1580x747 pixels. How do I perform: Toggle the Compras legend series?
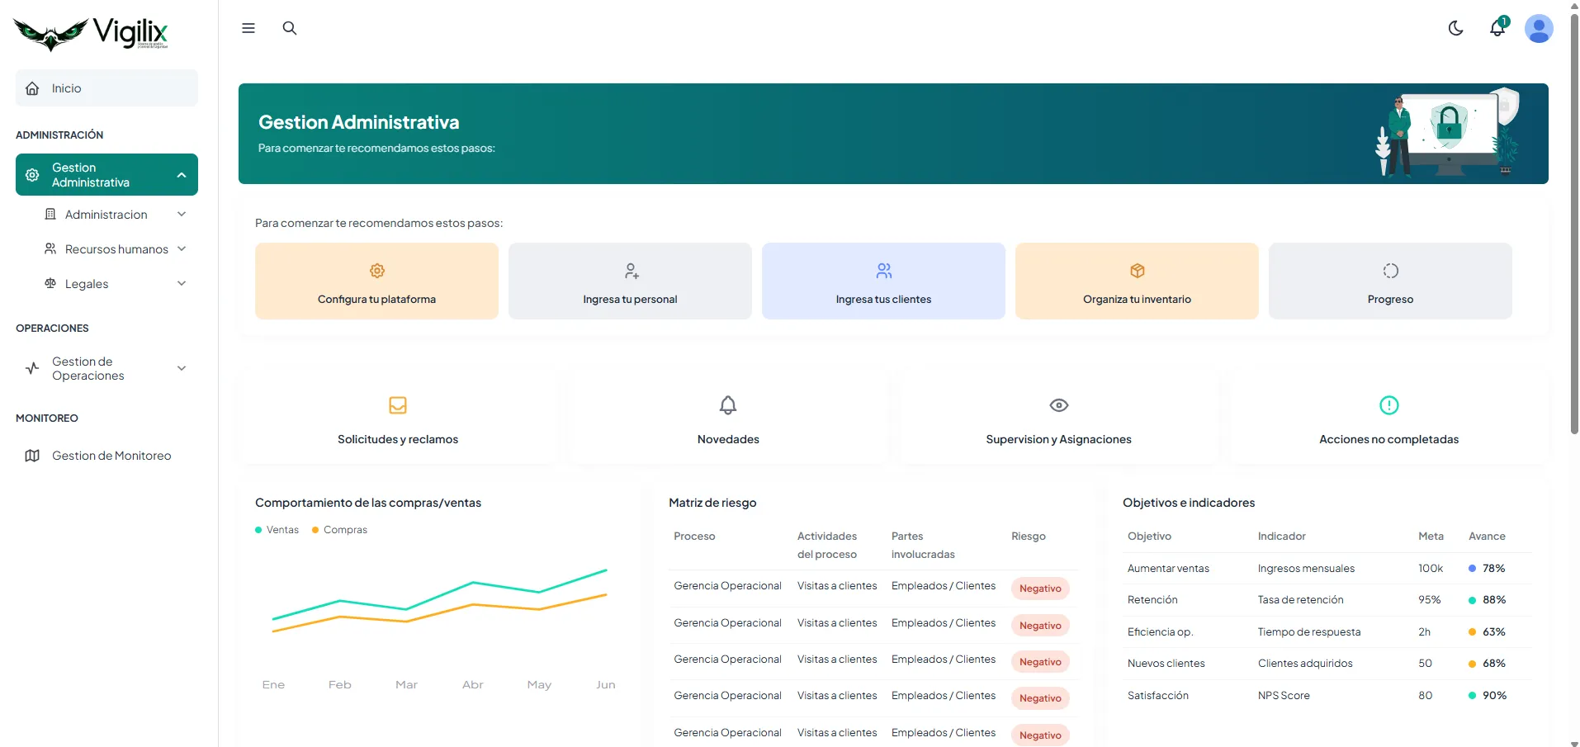(339, 530)
